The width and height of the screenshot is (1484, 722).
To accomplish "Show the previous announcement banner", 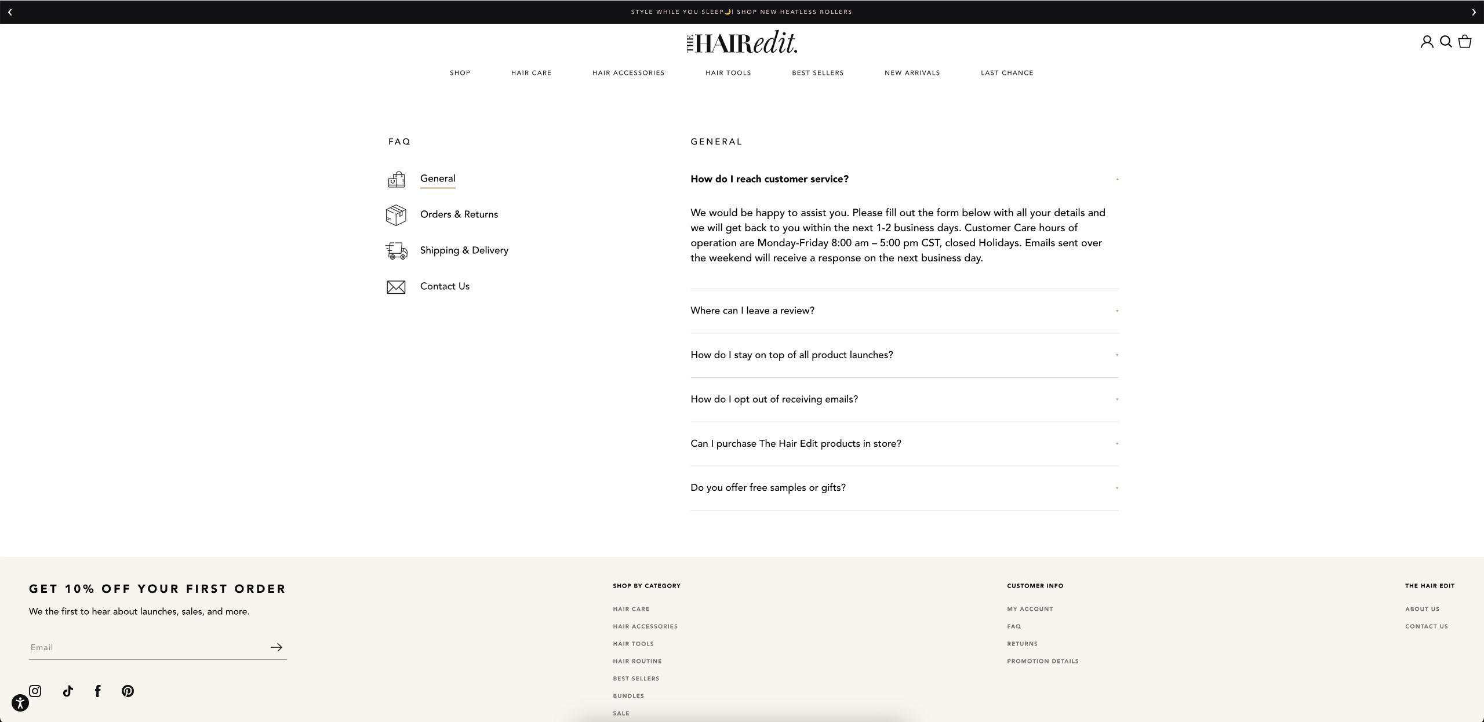I will [10, 12].
